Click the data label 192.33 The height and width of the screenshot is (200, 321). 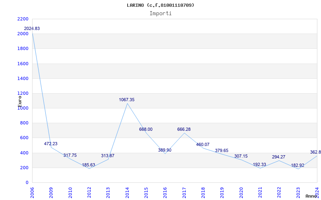pyautogui.click(x=260, y=164)
